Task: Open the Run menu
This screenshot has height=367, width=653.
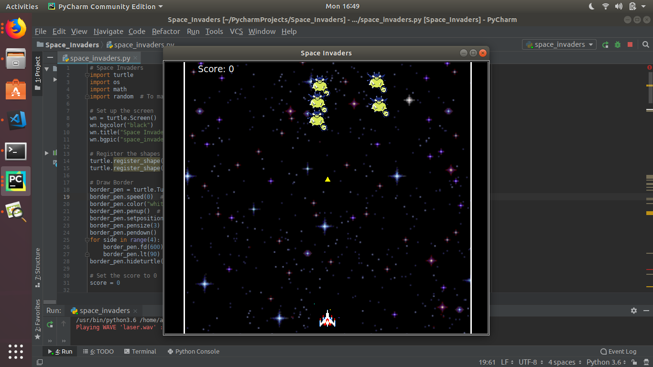Action: (x=193, y=32)
